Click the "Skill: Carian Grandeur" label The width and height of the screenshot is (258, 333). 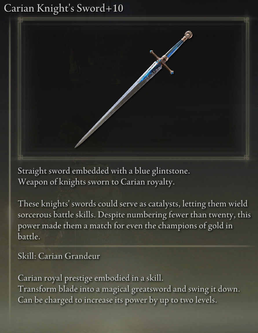59,256
